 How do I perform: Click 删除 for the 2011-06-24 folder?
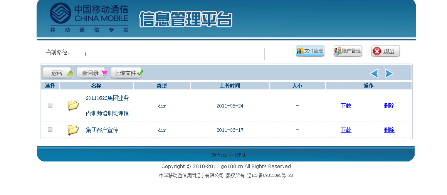(x=389, y=106)
